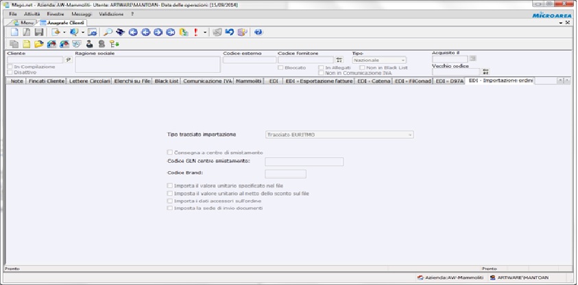Switch to the Black List tab

(166, 81)
